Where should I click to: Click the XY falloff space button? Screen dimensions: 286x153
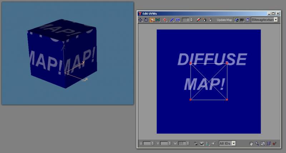[177, 20]
